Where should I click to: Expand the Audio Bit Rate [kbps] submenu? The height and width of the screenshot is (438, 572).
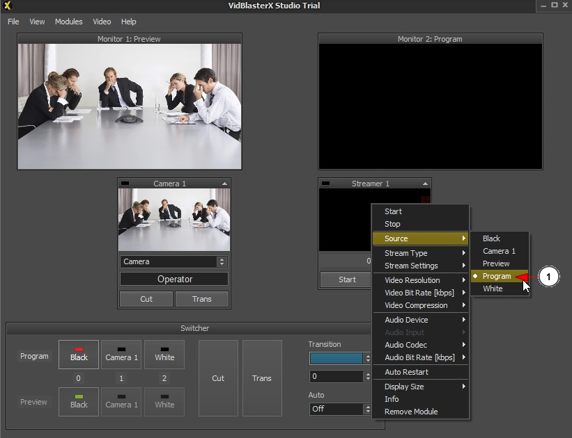[421, 357]
